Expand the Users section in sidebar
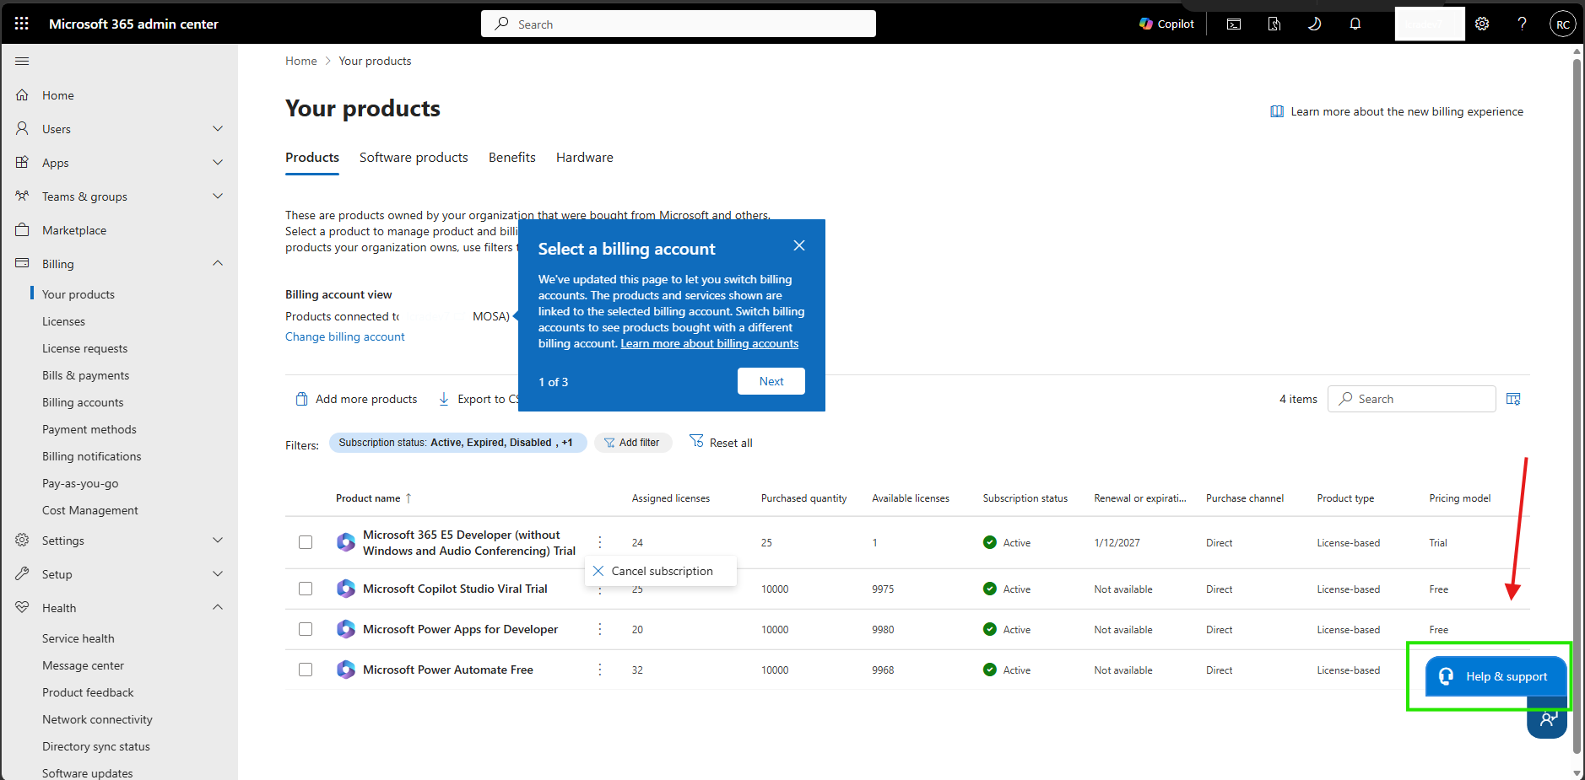Viewport: 1585px width, 780px height. [x=218, y=129]
